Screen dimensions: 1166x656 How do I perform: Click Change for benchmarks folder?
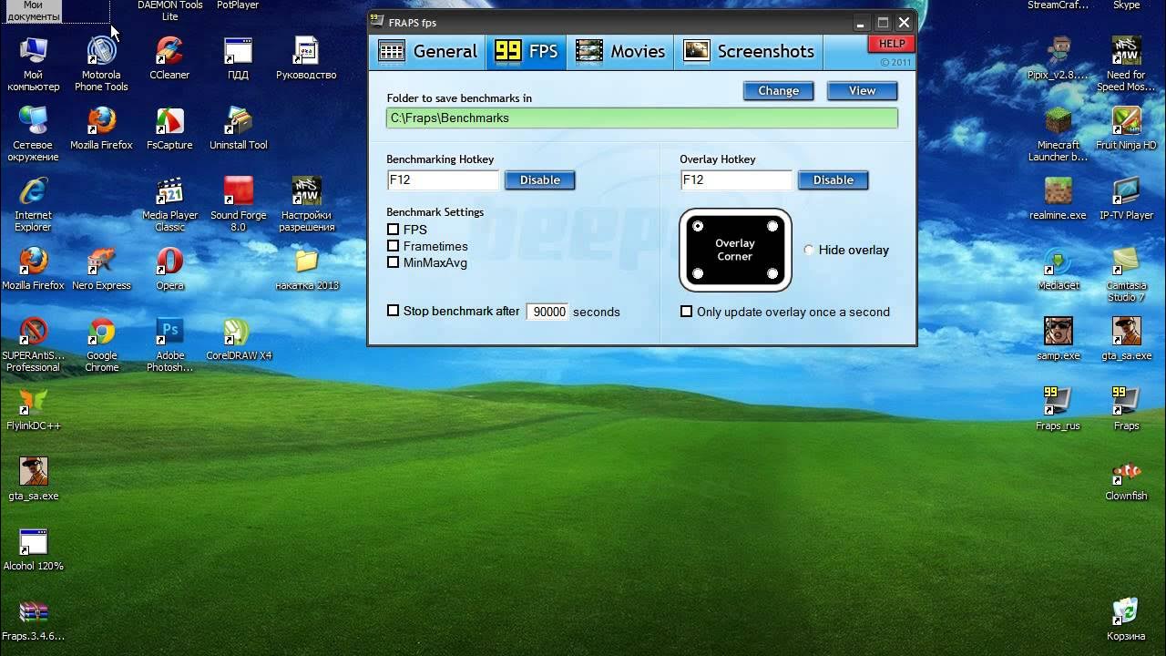[779, 90]
